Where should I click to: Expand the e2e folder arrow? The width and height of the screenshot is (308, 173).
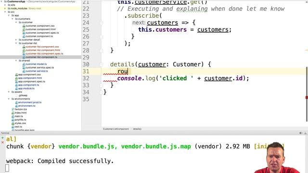click(x=5, y=5)
